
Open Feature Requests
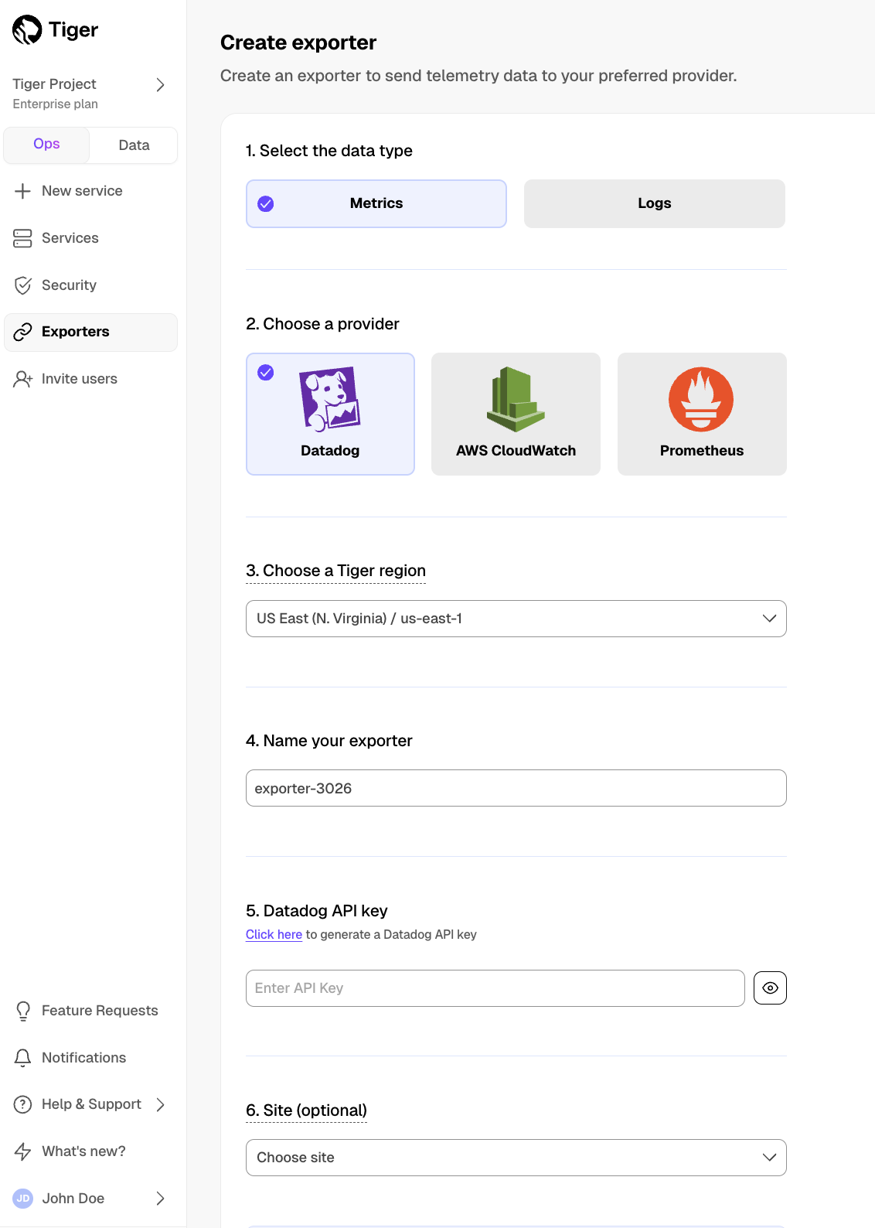coord(91,1011)
